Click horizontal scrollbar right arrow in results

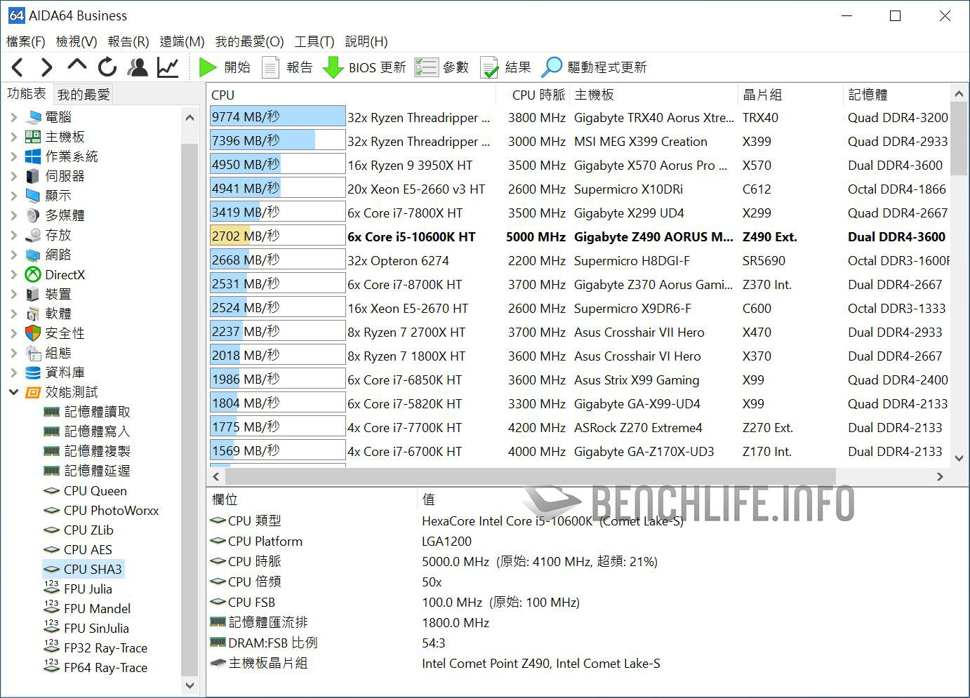point(940,476)
